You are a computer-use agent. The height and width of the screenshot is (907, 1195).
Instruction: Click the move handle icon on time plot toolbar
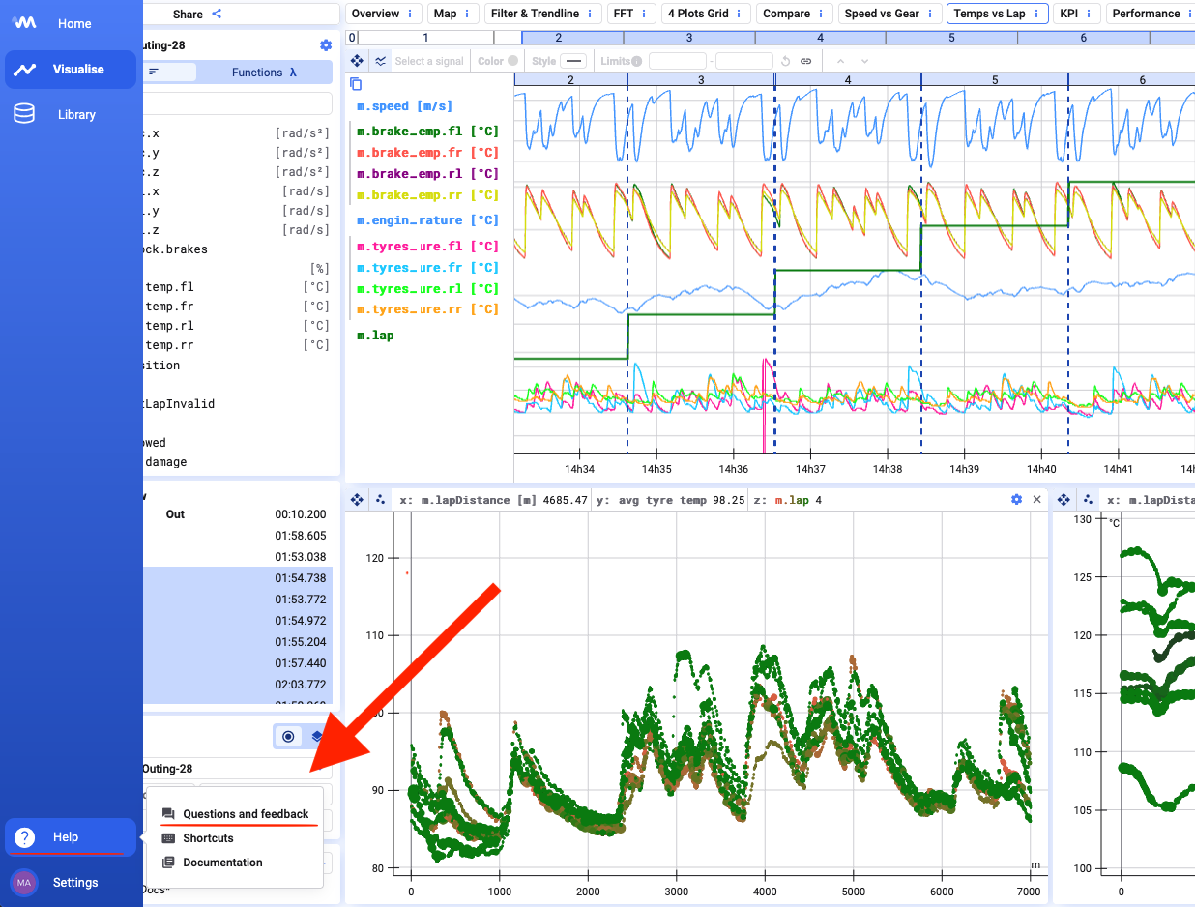357,61
